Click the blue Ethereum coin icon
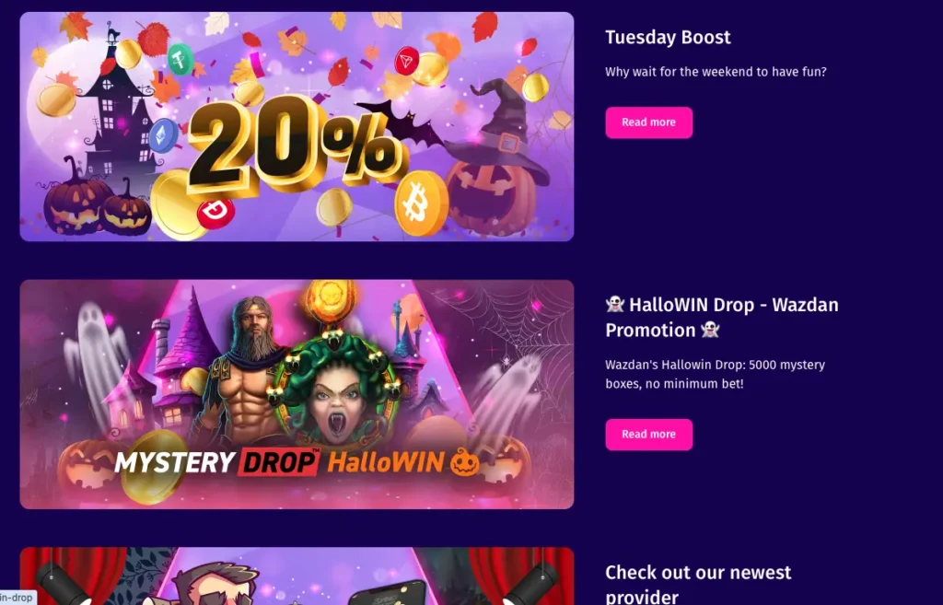This screenshot has width=943, height=605. point(162,135)
